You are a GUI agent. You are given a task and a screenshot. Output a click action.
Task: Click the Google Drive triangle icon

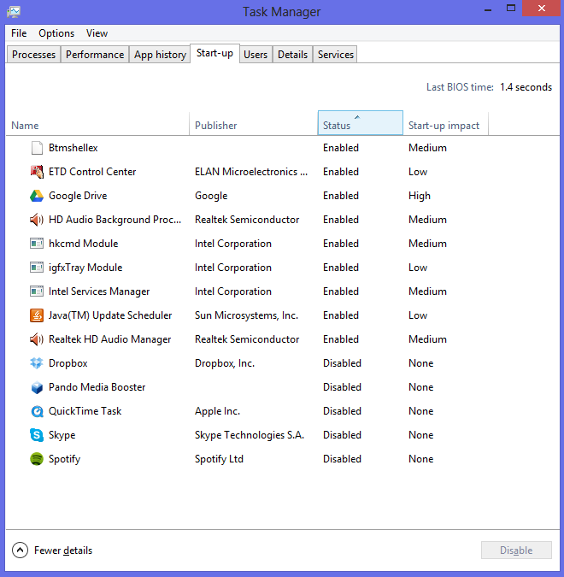point(37,196)
